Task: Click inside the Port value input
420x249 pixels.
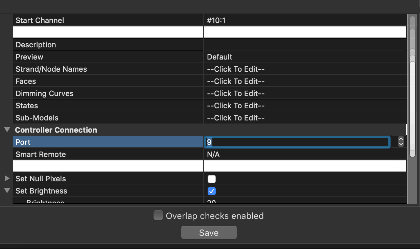Action: (297, 142)
